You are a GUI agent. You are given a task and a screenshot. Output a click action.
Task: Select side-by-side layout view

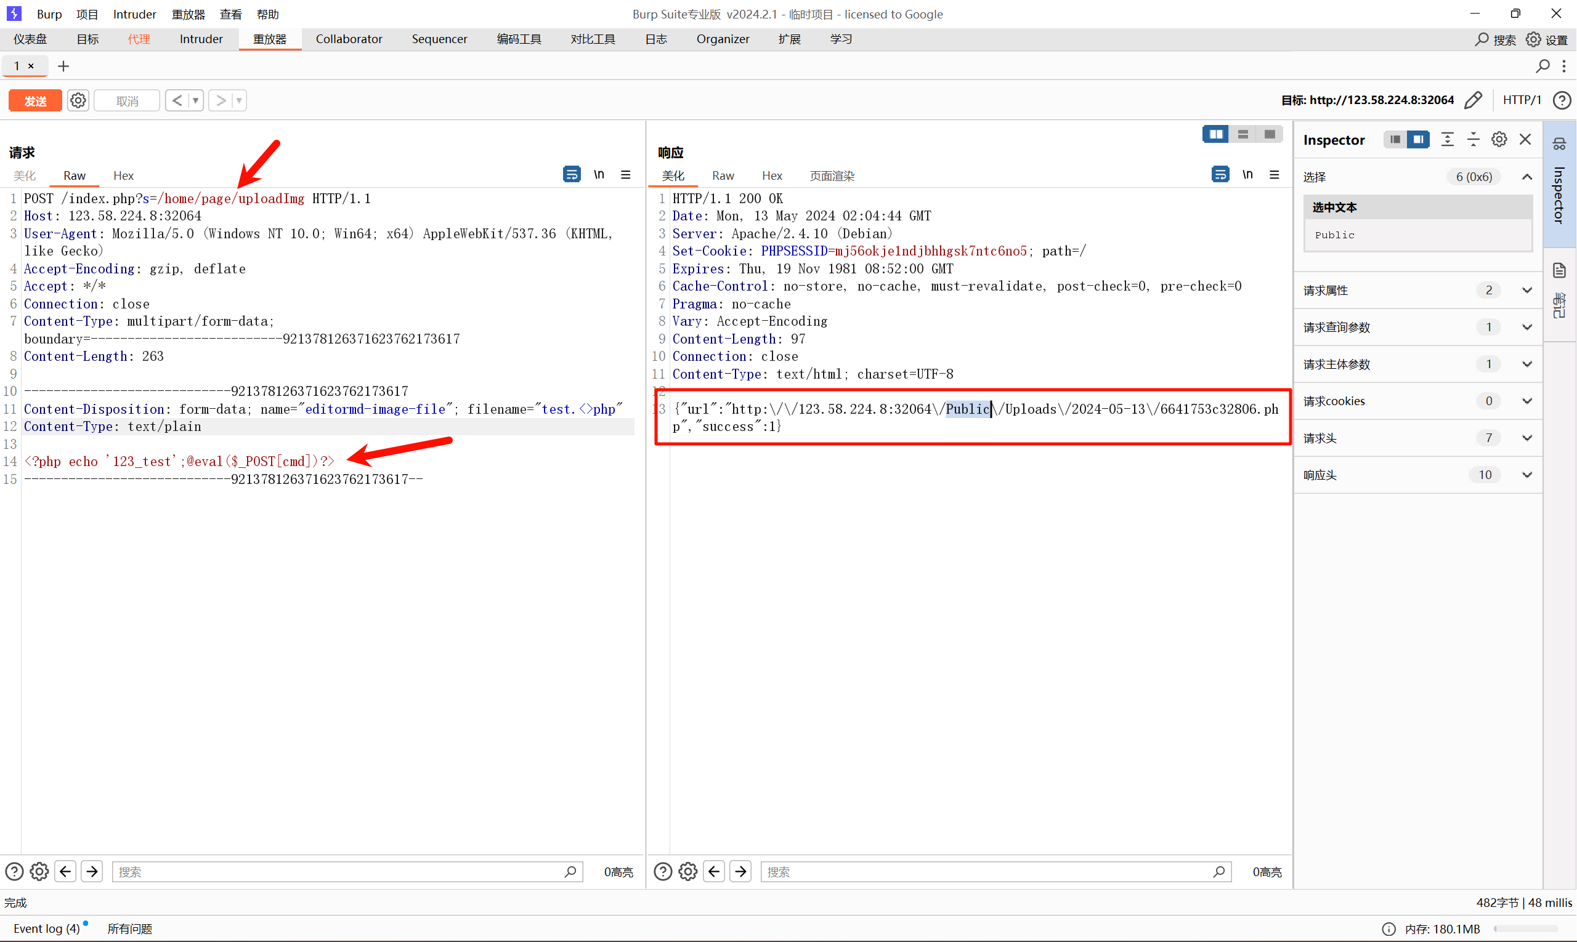[1215, 134]
